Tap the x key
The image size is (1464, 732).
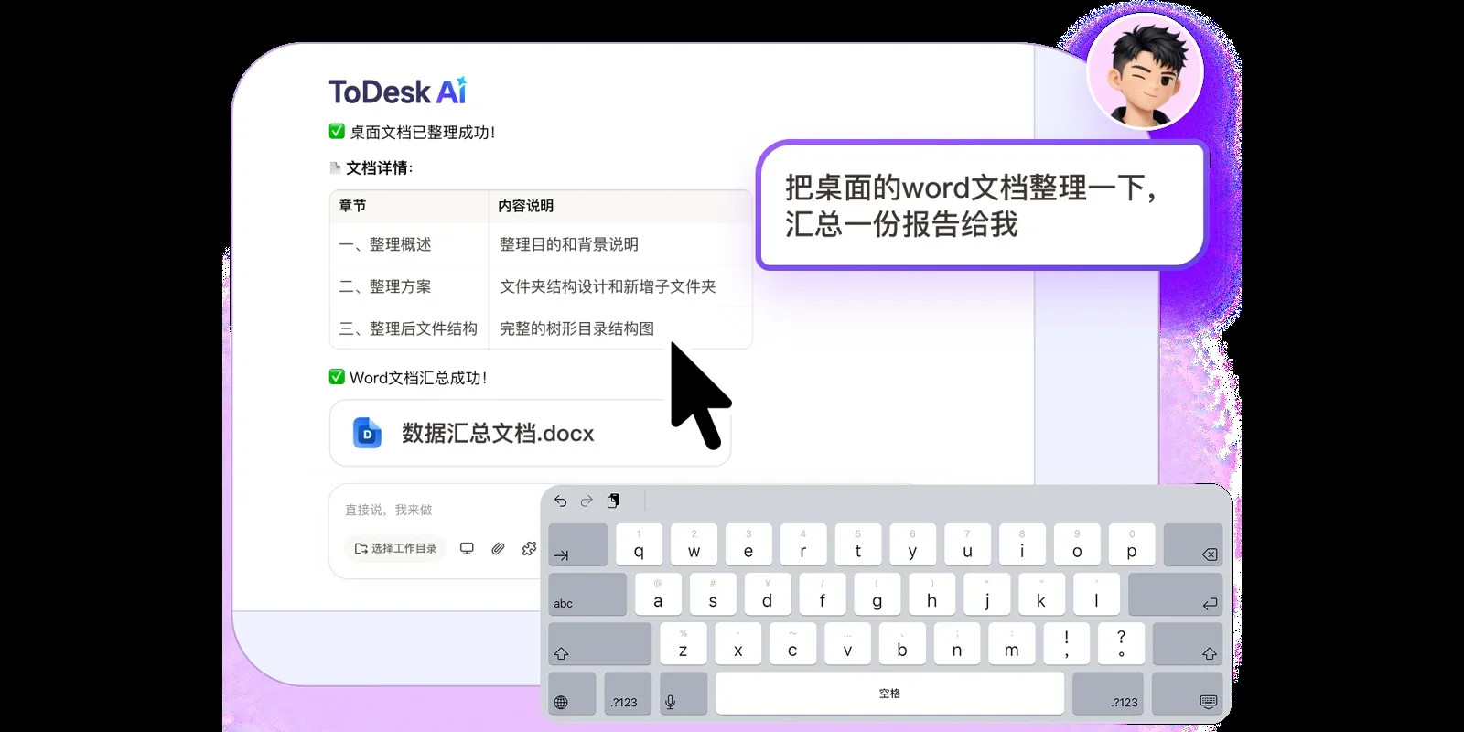click(738, 644)
